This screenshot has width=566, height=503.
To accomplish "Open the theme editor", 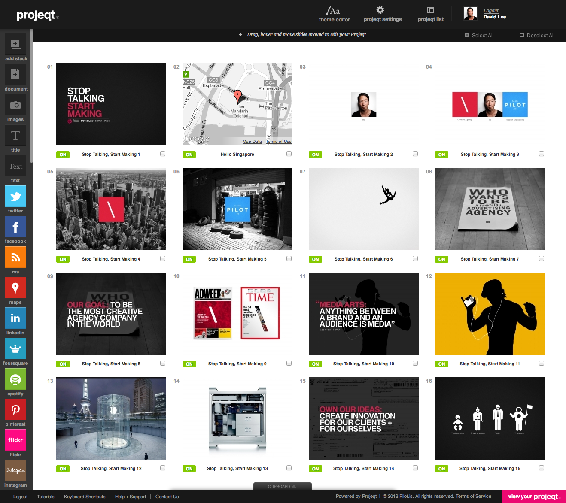I will point(334,14).
